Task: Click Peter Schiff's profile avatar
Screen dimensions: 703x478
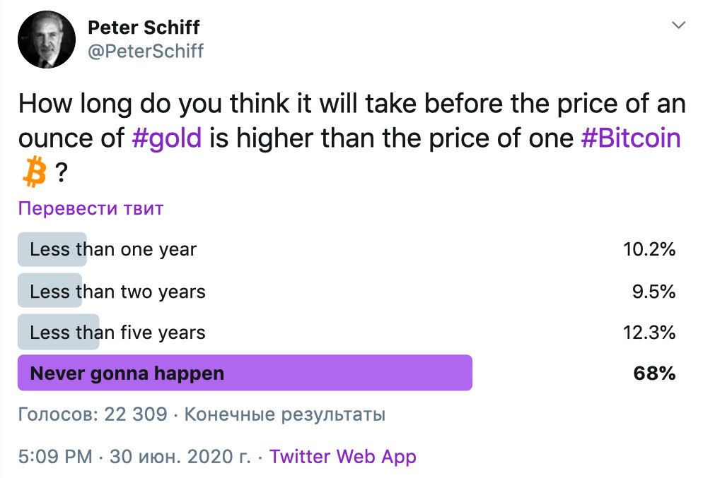Action: coord(47,41)
